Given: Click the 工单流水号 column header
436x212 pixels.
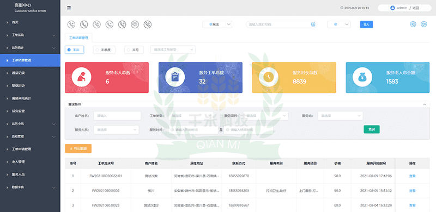Looking at the screenshot, I should [106, 164].
